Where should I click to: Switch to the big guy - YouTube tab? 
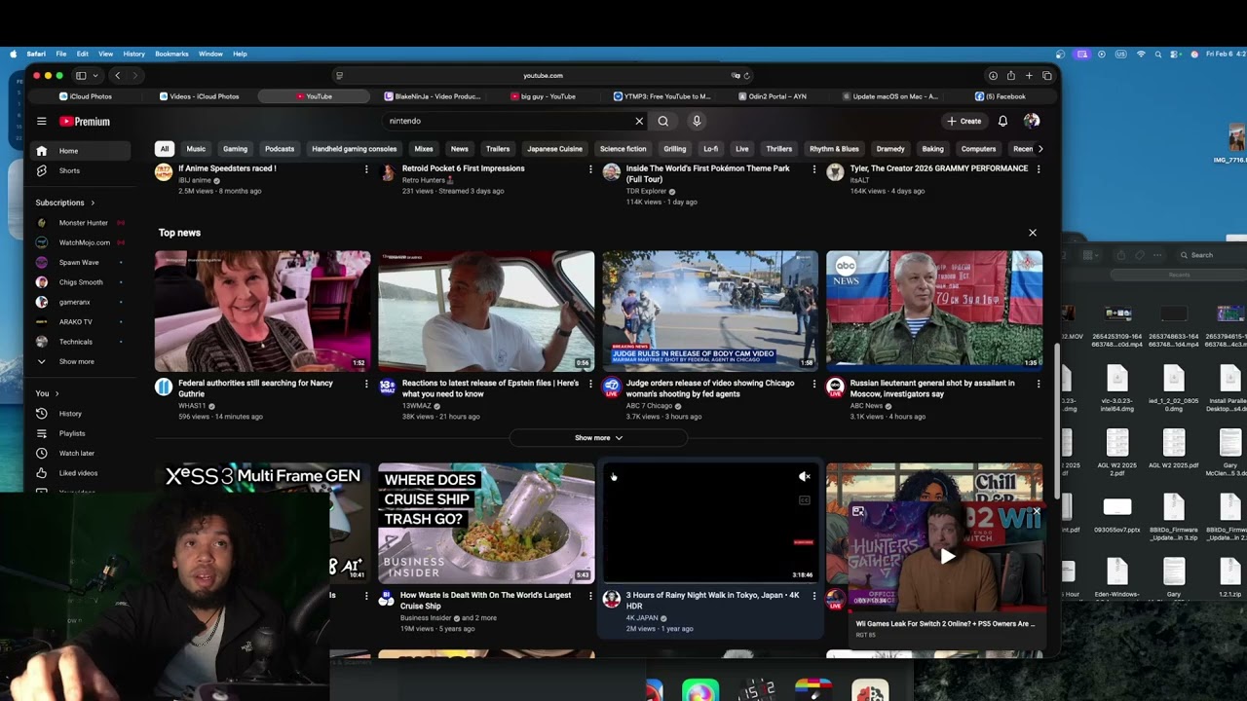543,96
